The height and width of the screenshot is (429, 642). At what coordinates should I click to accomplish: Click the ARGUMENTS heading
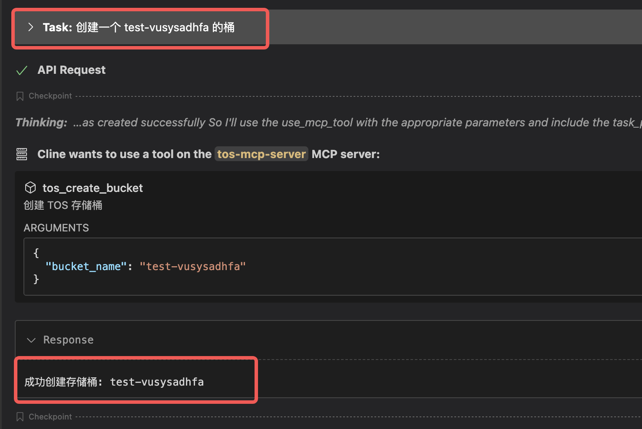[56, 228]
